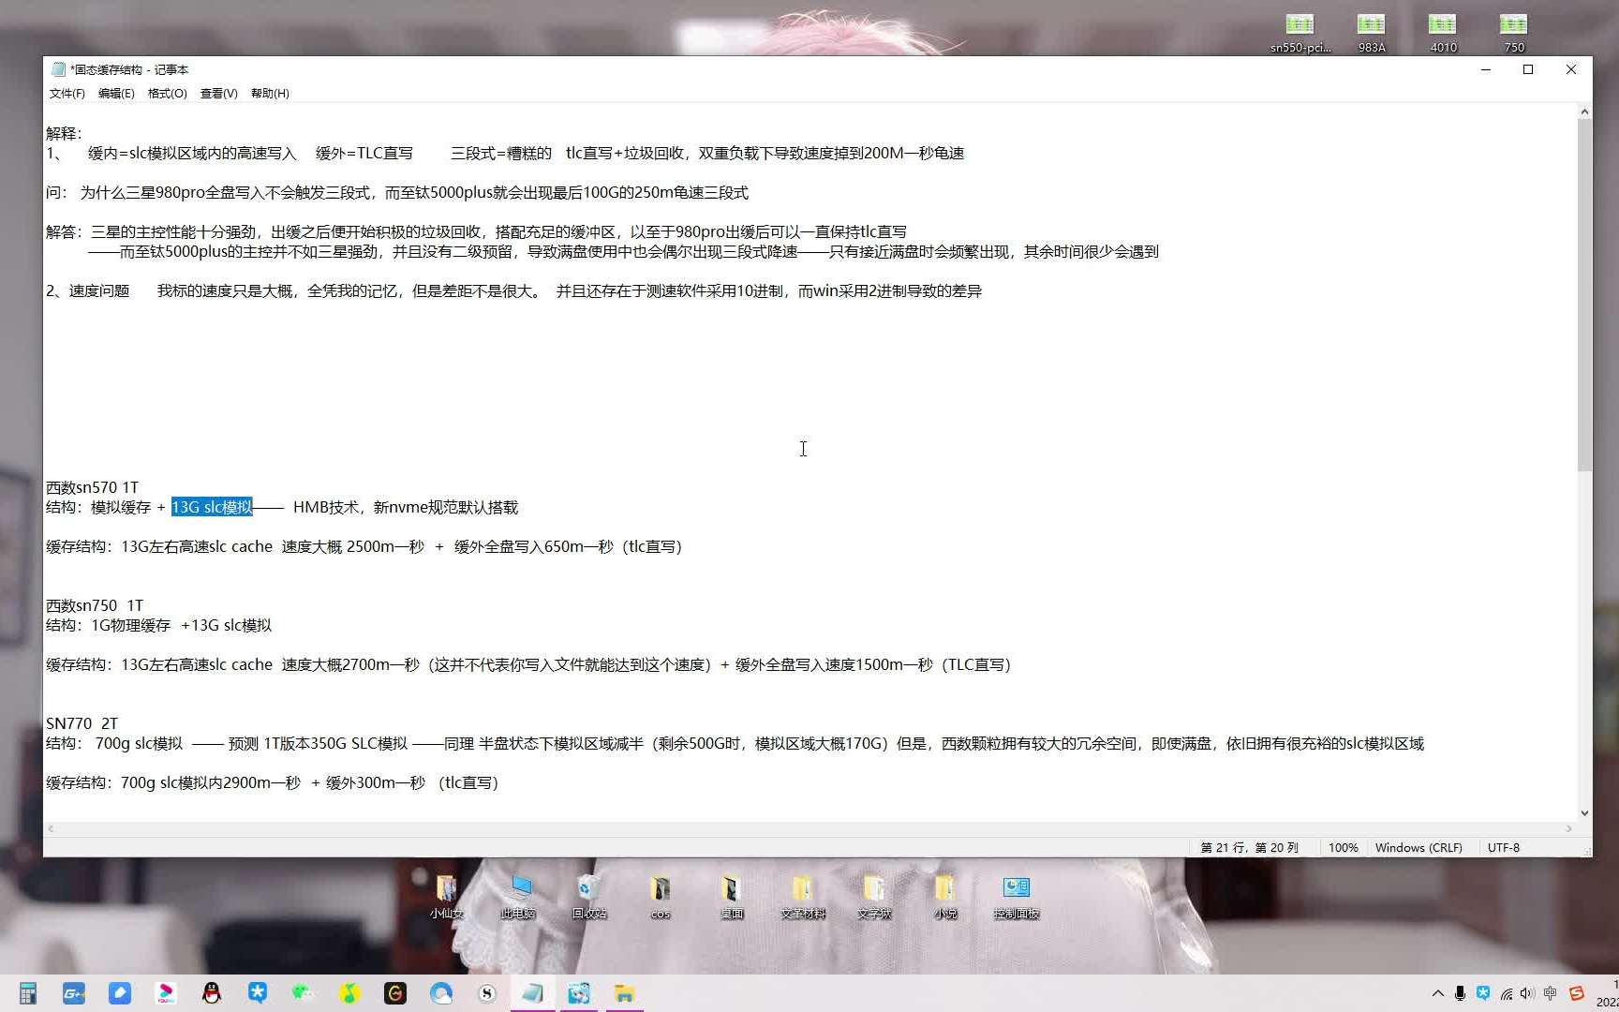Open the sn550-pci desktop file
The width and height of the screenshot is (1619, 1012).
click(x=1300, y=33)
